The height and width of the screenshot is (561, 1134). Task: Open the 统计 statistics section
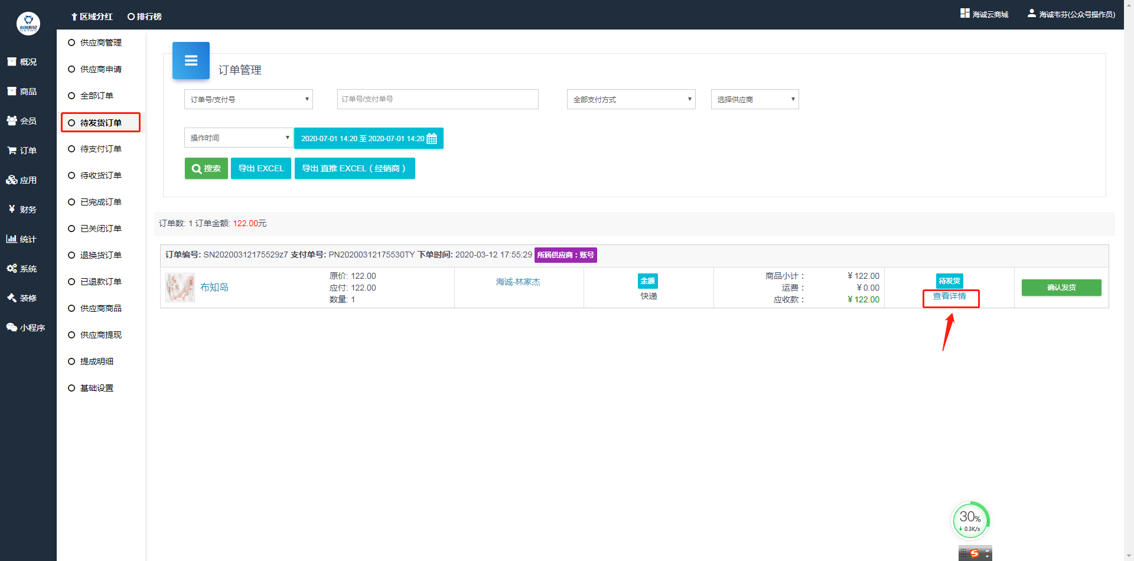point(22,239)
